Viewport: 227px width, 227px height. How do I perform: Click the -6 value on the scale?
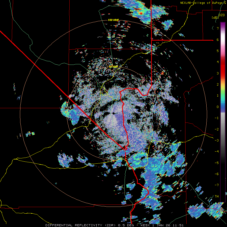point(217,174)
